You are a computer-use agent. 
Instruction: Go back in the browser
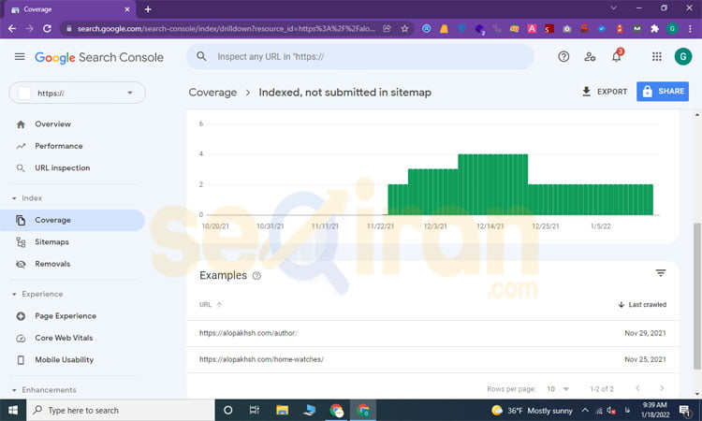12,29
